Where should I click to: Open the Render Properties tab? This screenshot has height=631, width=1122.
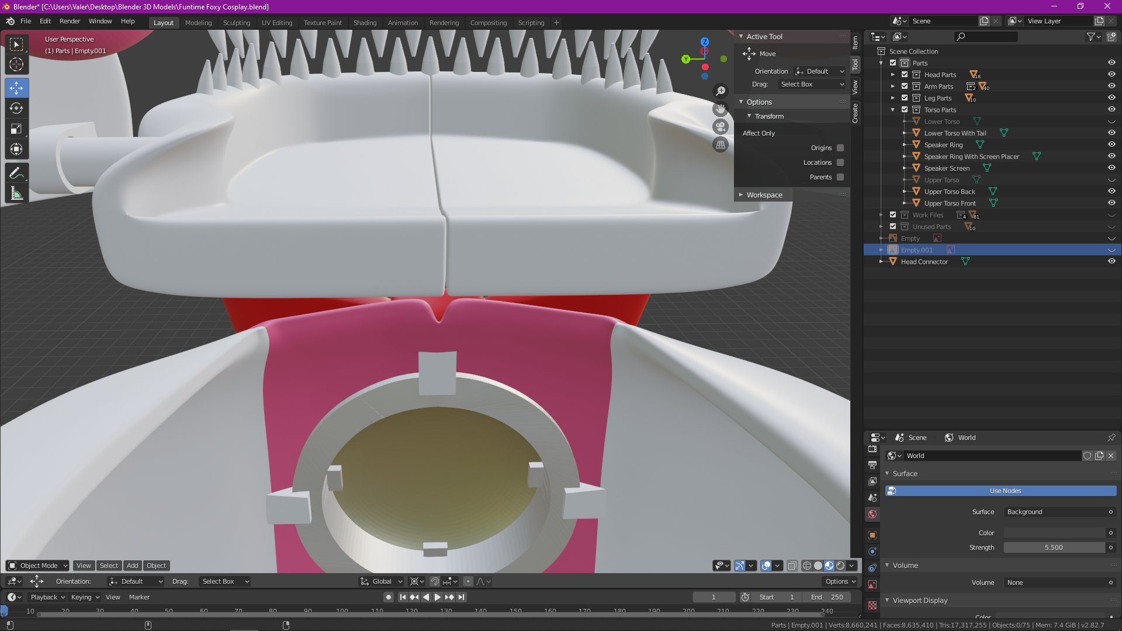[872, 449]
